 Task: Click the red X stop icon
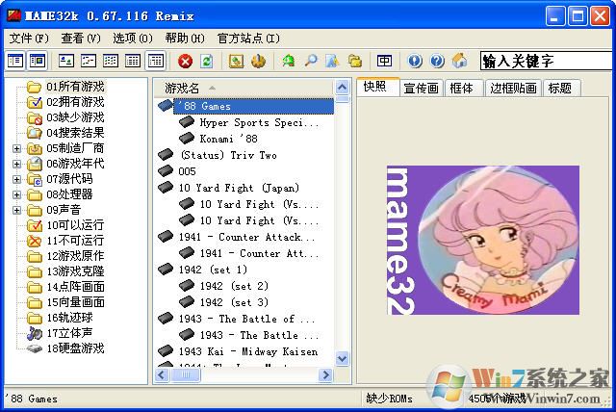(185, 62)
